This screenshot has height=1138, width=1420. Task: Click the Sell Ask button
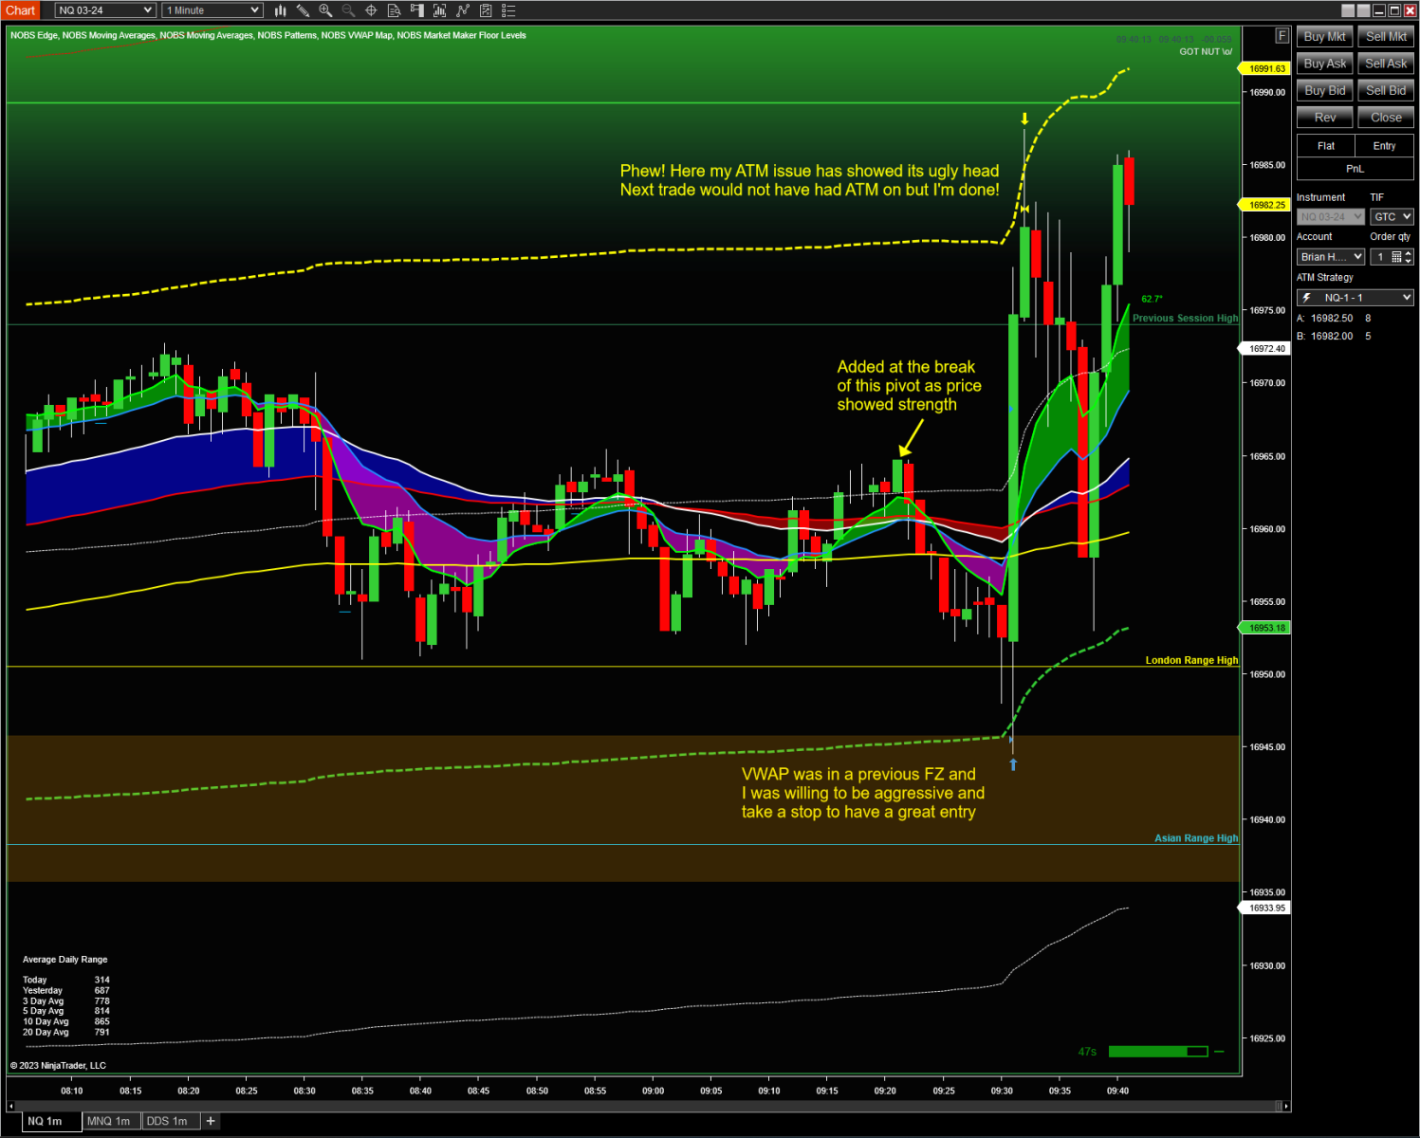coord(1386,64)
